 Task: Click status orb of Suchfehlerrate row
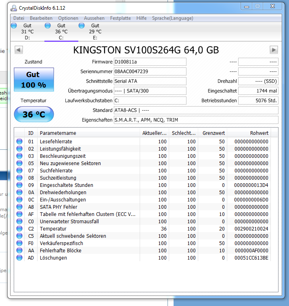pyautogui.click(x=19, y=170)
